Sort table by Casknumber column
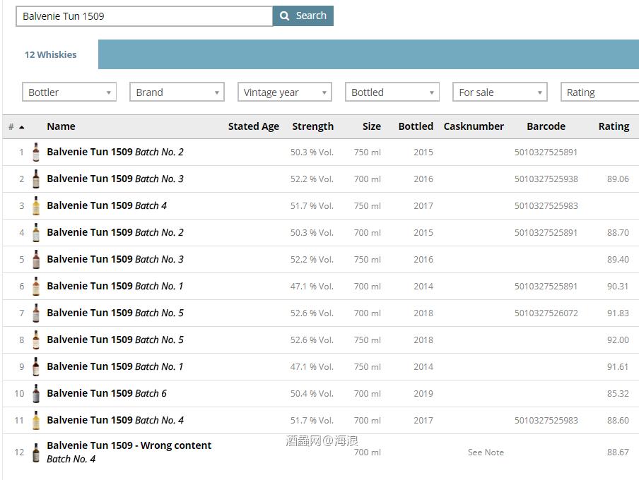The image size is (639, 480). pyautogui.click(x=474, y=126)
